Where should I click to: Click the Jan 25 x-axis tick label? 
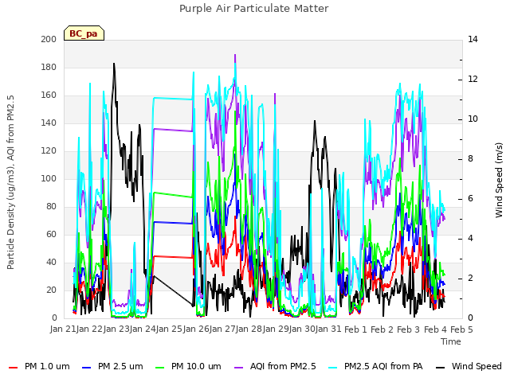[170, 329]
